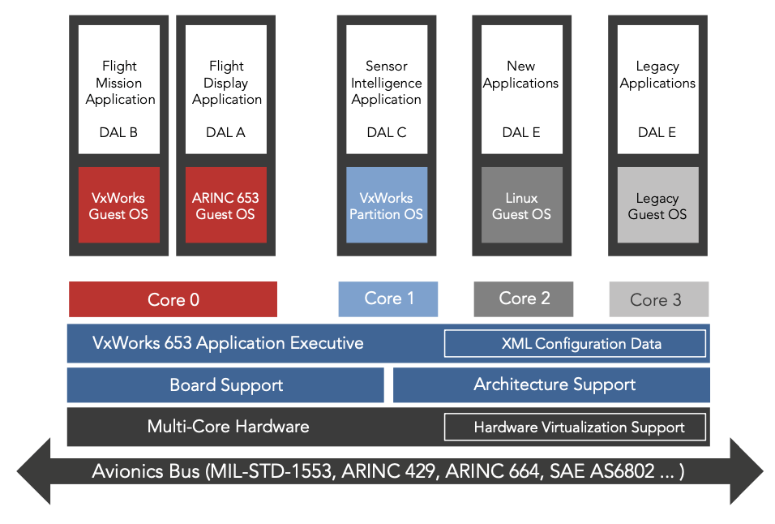This screenshot has height=524, width=775.
Task: Click the Avionics Bus arrow label
Action: 388,471
